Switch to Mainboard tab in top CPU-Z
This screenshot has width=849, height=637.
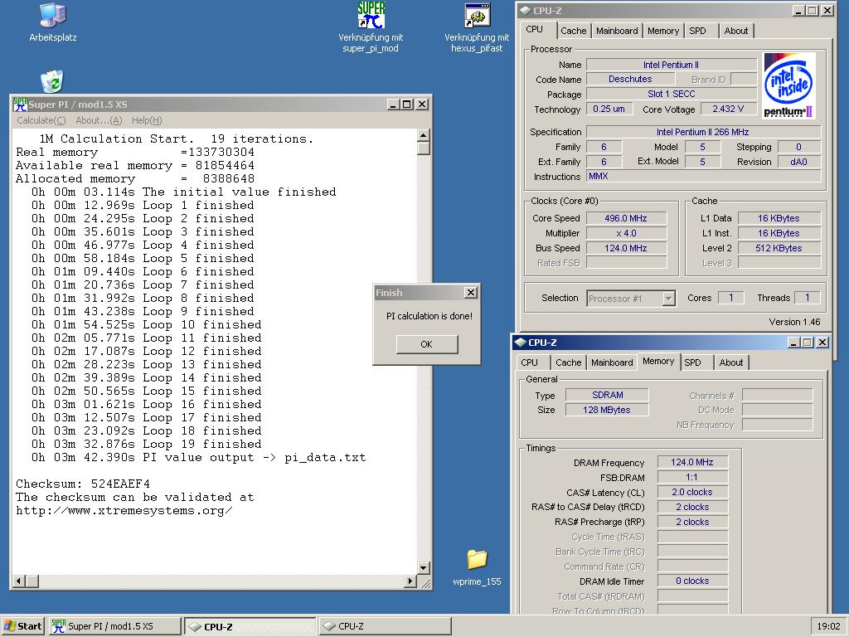coord(617,31)
